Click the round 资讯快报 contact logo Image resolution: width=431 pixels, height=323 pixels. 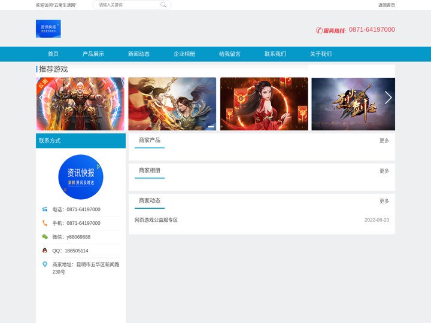click(x=81, y=177)
